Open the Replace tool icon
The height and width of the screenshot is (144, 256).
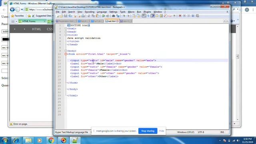pyautogui.click(x=118, y=16)
